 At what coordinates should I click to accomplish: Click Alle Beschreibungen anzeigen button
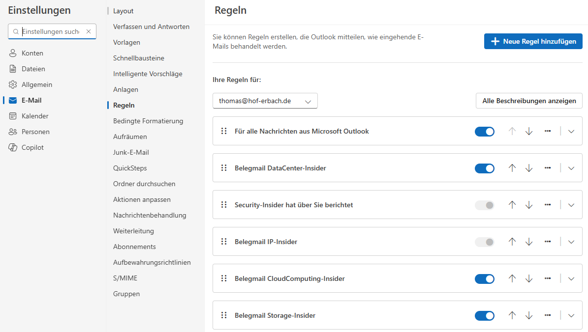[529, 101]
